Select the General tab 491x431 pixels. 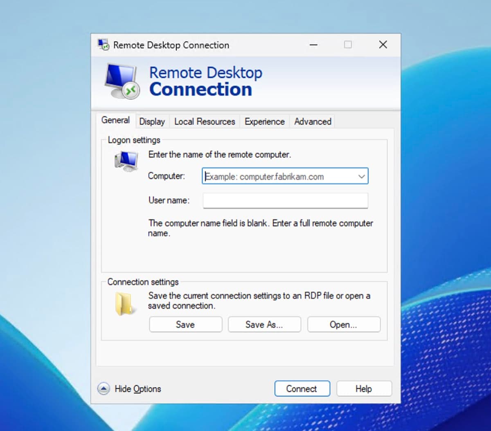point(116,120)
